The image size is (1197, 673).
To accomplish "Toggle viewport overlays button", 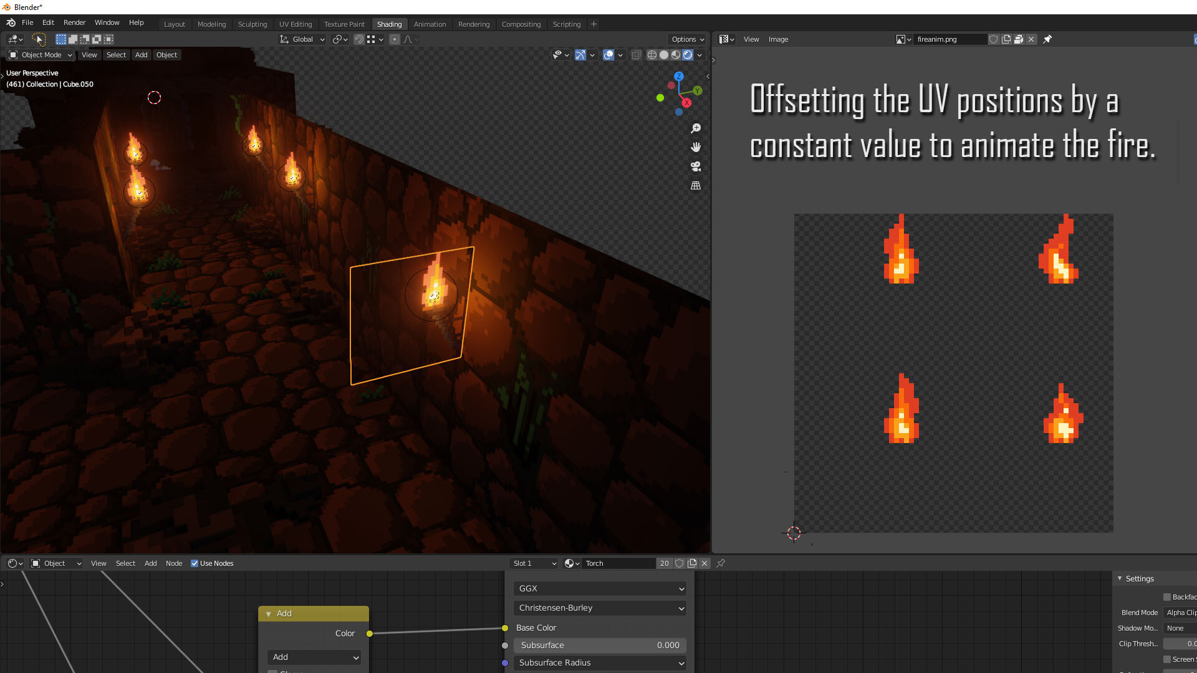I will 608,55.
